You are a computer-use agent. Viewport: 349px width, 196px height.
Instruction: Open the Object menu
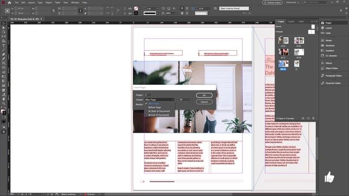tap(49, 3)
